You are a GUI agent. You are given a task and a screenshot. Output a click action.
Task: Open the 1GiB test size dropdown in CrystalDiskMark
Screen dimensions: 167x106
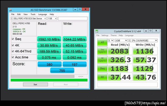tap(121, 41)
